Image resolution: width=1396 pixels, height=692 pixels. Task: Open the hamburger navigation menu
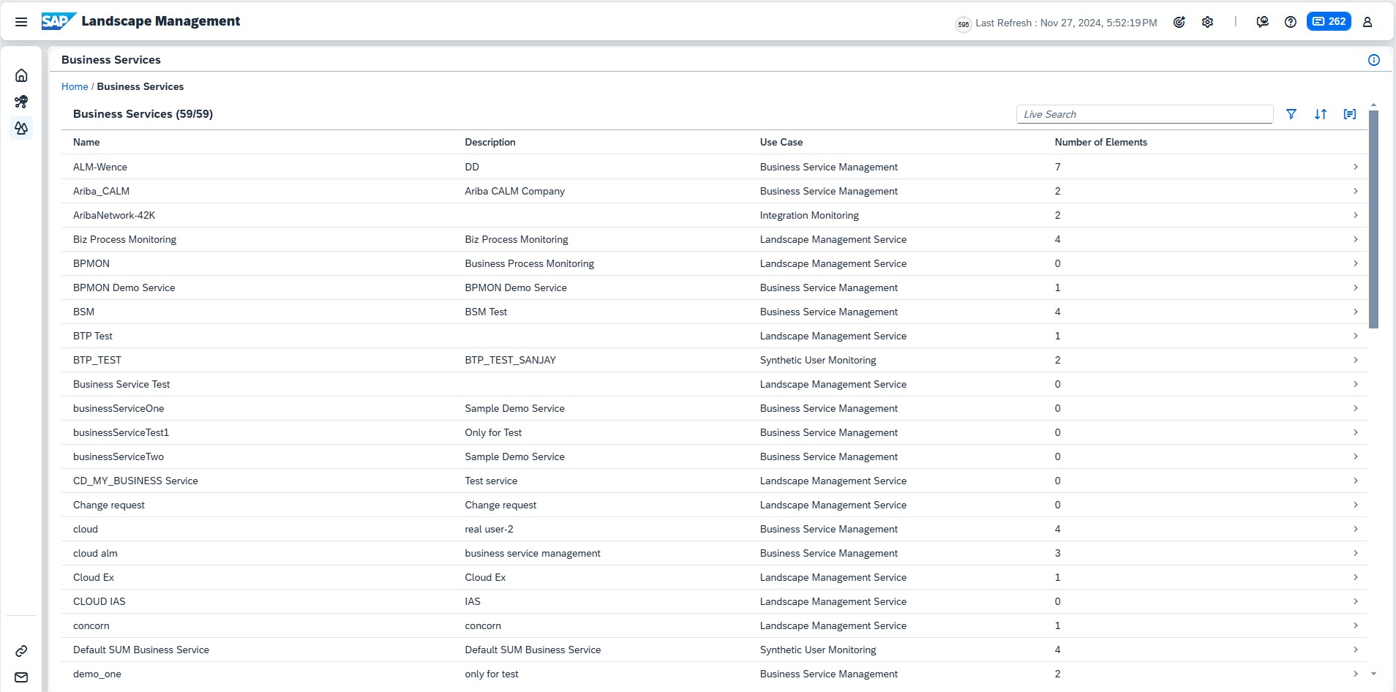point(21,22)
